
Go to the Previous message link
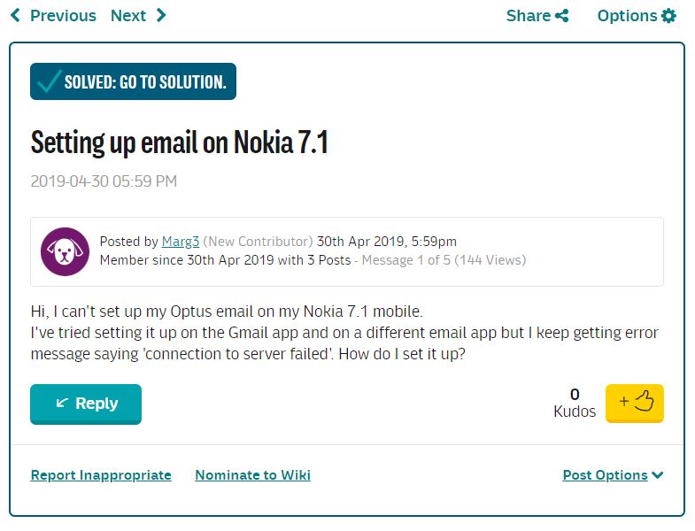[63, 16]
